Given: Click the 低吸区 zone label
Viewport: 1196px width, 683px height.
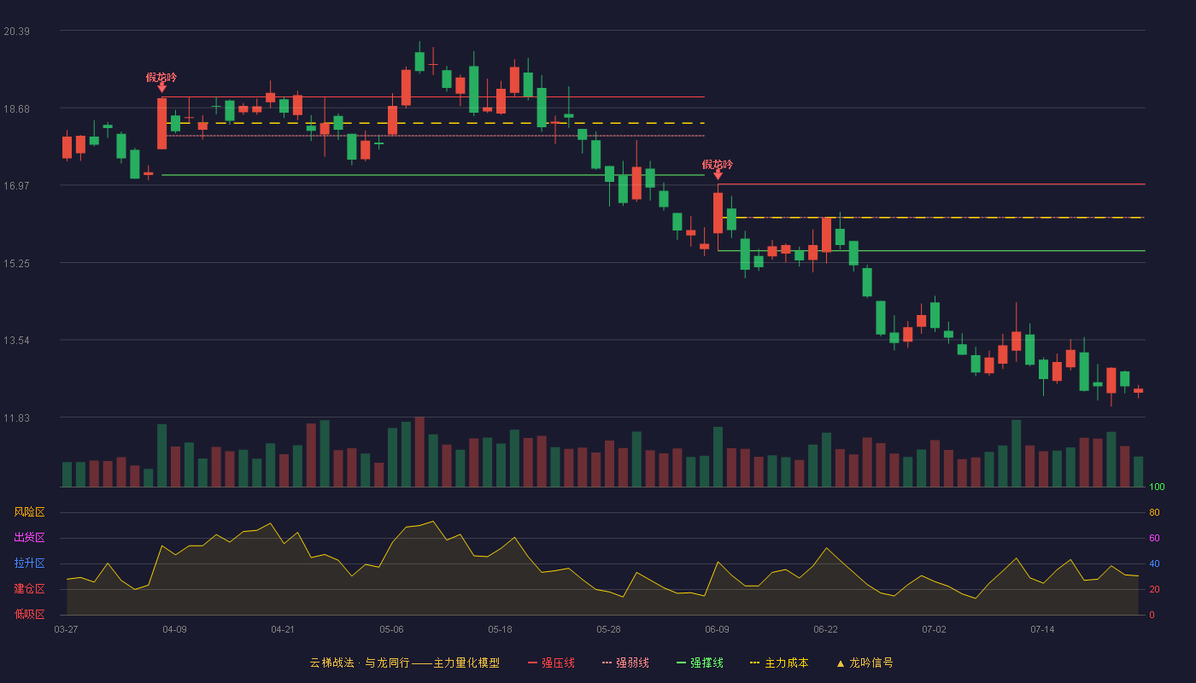Looking at the screenshot, I should tap(29, 614).
